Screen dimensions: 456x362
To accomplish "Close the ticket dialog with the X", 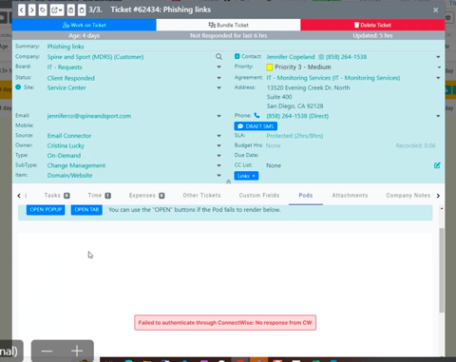I will [436, 10].
